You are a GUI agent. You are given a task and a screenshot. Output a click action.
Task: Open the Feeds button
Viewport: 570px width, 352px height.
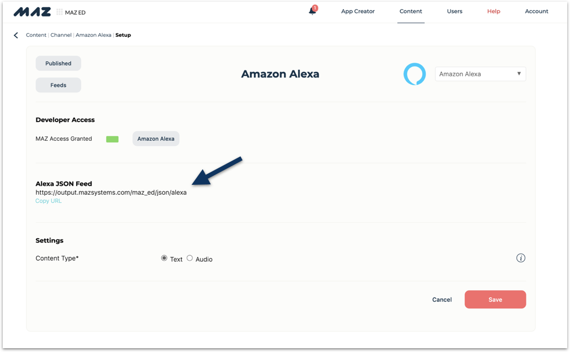click(x=58, y=85)
